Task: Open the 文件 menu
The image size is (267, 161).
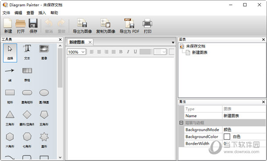Action: pyautogui.click(x=6, y=13)
